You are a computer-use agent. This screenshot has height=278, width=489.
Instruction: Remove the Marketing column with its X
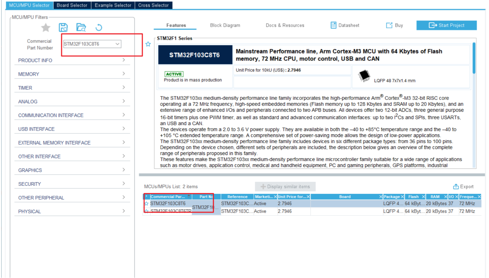click(275, 197)
